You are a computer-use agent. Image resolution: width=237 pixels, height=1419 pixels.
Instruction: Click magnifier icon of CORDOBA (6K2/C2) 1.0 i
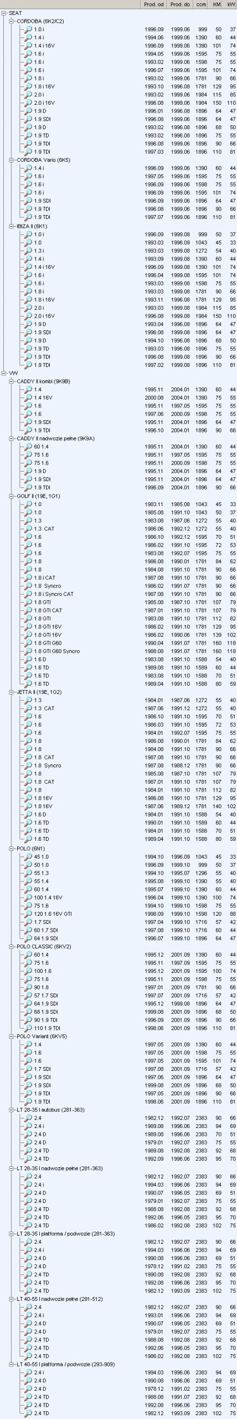[29, 29]
